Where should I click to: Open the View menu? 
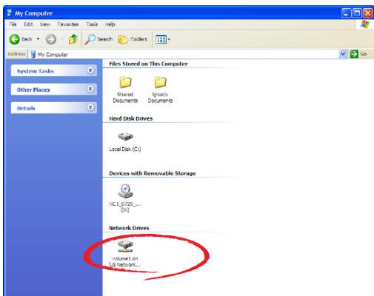tap(45, 24)
